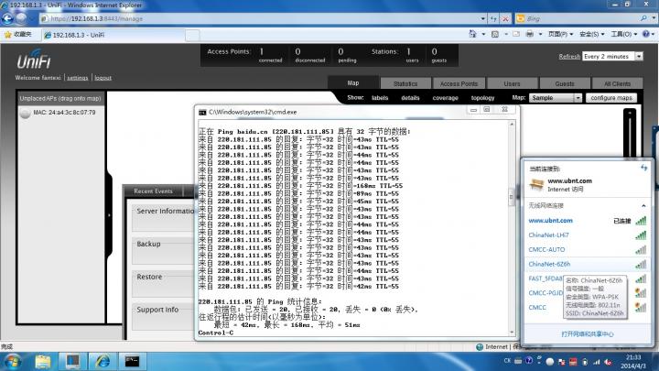The height and width of the screenshot is (371, 659).
Task: Click the unplaced AP icon for MAC 24:a4:3c:8c:07:79
Action: [25, 113]
